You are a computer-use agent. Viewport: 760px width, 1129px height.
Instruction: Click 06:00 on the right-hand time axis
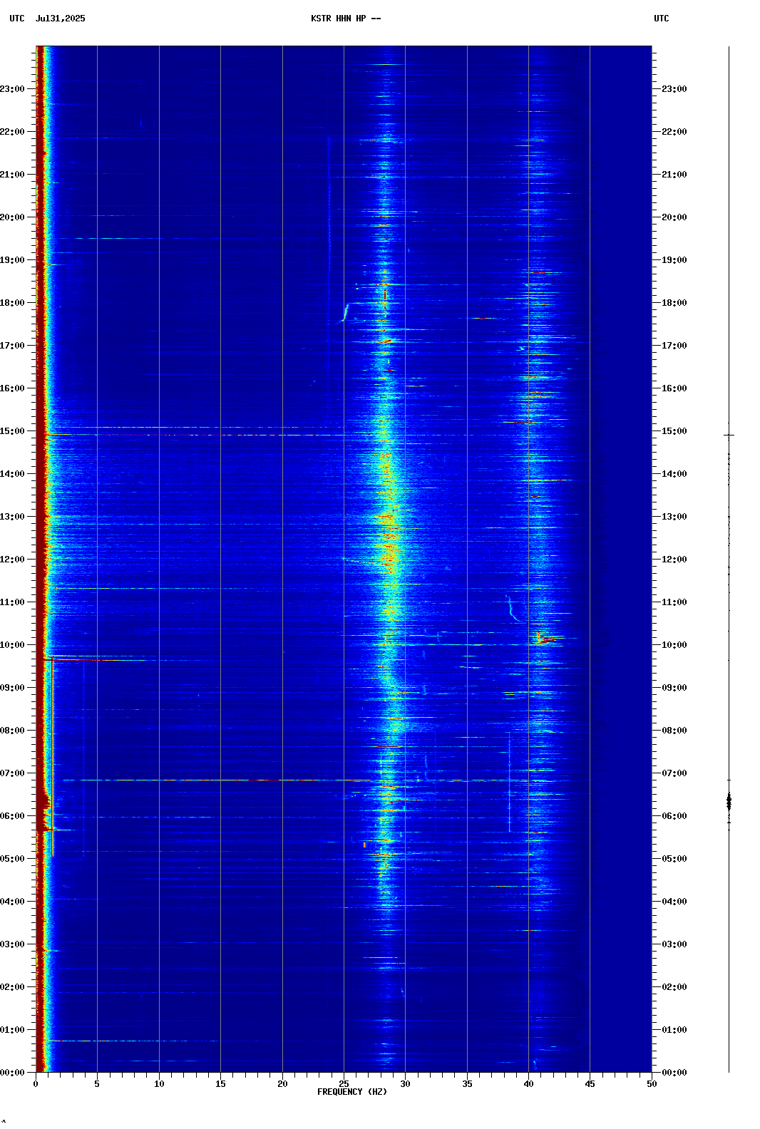[674, 816]
